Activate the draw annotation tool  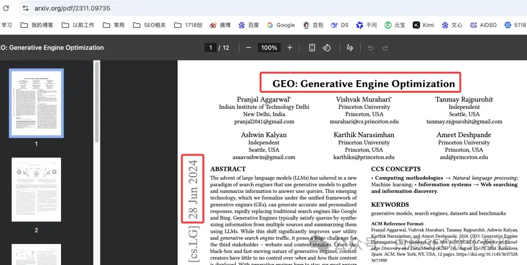pos(349,48)
